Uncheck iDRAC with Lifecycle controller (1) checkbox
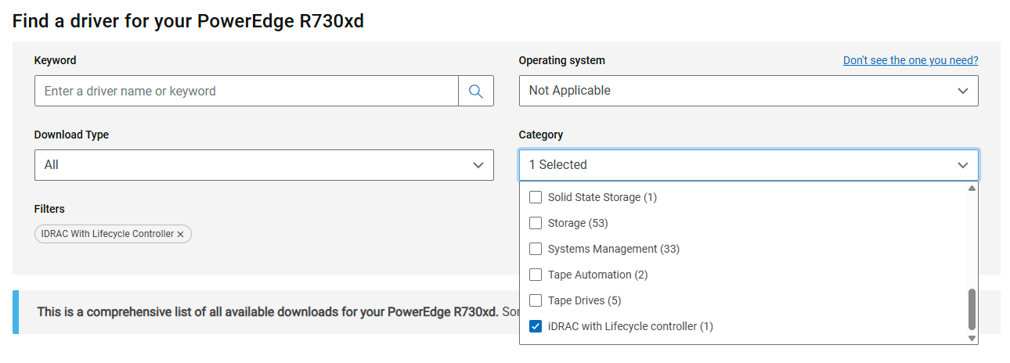The width and height of the screenshot is (1010, 363). 536,326
